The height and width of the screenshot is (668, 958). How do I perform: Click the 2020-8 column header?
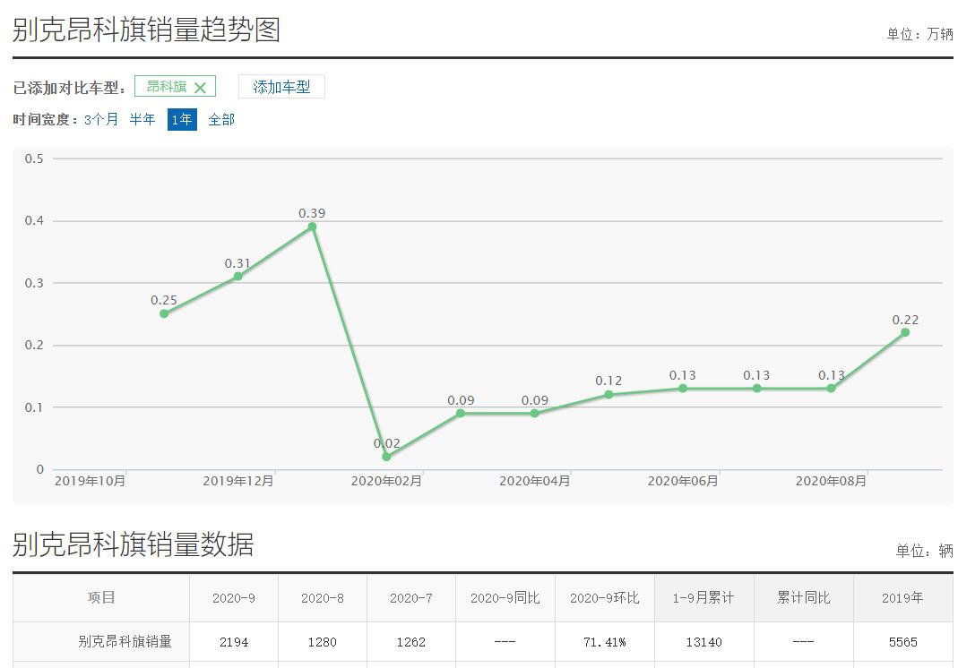click(322, 598)
